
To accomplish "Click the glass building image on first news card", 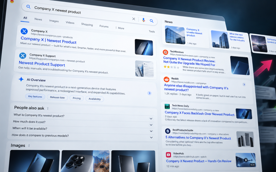I will 175,35.
